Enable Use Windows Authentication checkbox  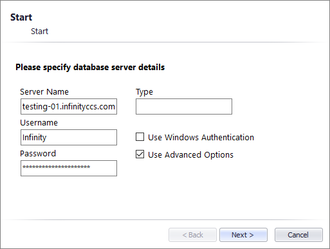[x=140, y=137]
